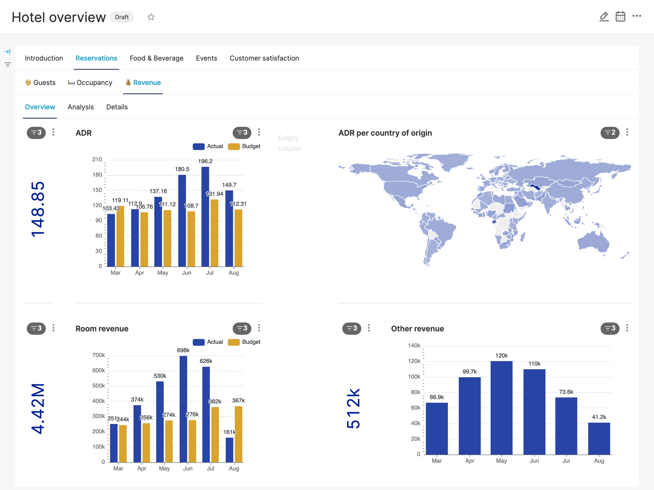Click filter badge on ADR per country map
Image resolution: width=654 pixels, height=490 pixels.
610,133
